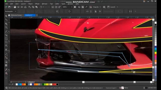Select the Interactive Fill tool
Screen dimensions: 161x90
point(6,73)
